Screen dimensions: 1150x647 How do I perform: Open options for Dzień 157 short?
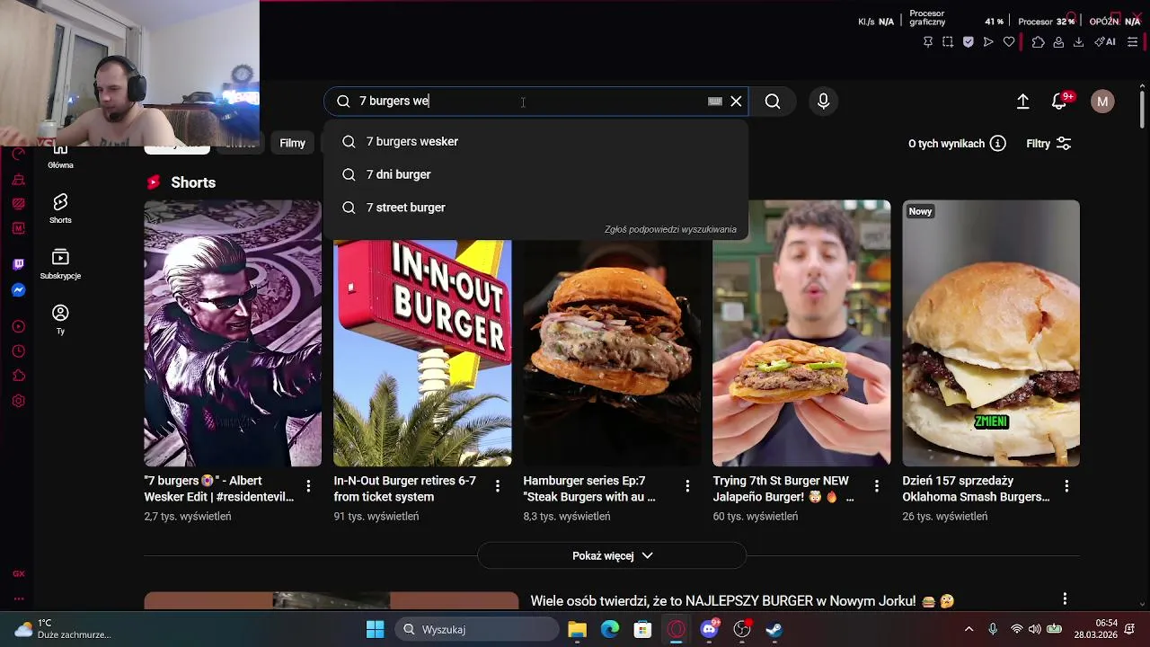(1066, 486)
